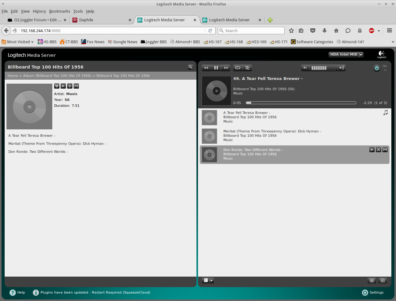
Task: Clear the current playlist
Action: [383, 280]
